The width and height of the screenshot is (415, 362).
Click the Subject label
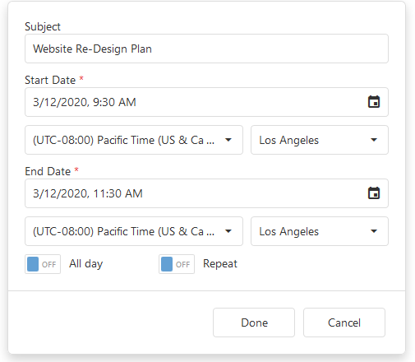(43, 26)
